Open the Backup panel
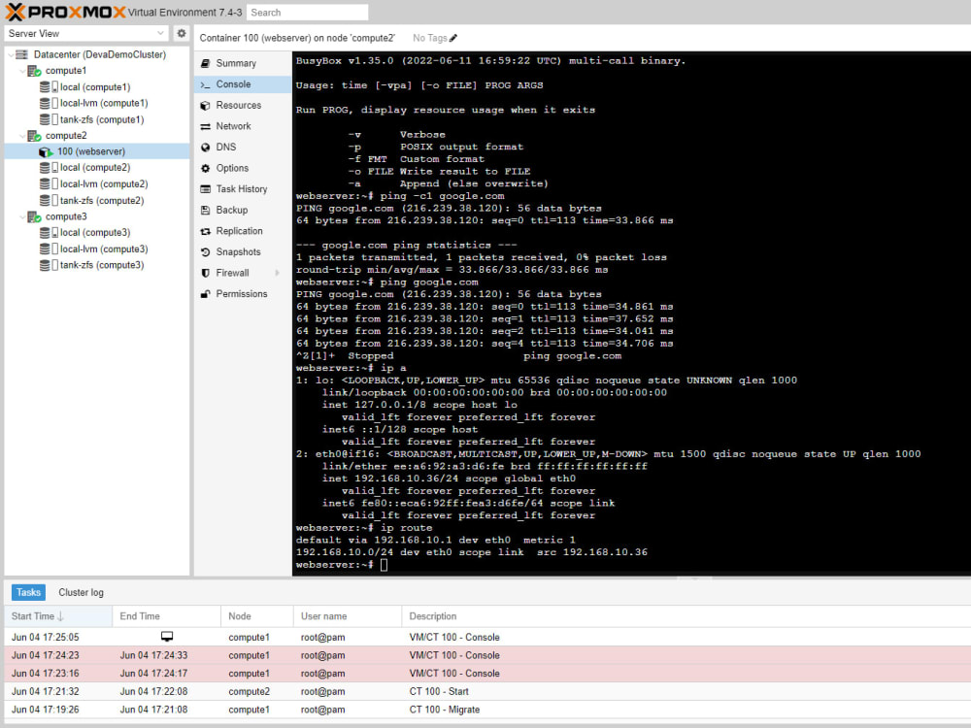This screenshot has height=728, width=971. pos(231,210)
